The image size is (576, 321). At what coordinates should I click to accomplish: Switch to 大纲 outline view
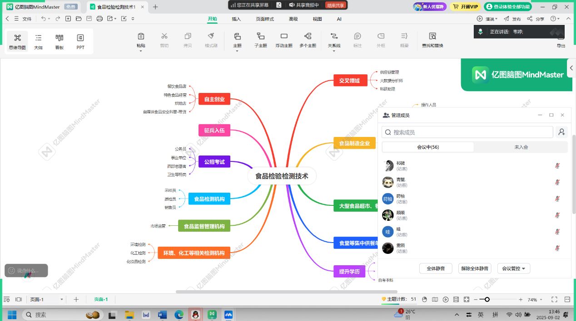tap(39, 41)
